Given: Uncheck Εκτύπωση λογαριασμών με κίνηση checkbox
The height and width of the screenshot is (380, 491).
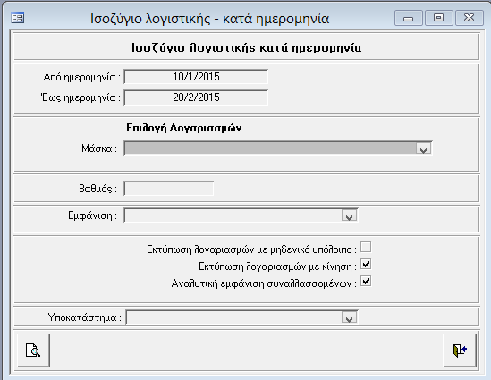Looking at the screenshot, I should 366,264.
